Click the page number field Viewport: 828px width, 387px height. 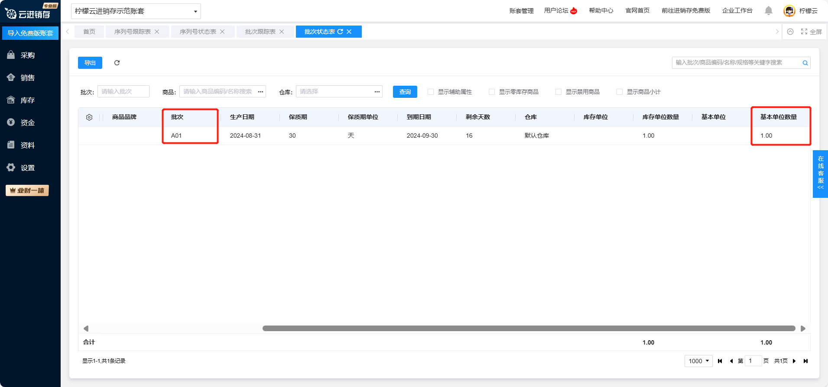point(753,361)
